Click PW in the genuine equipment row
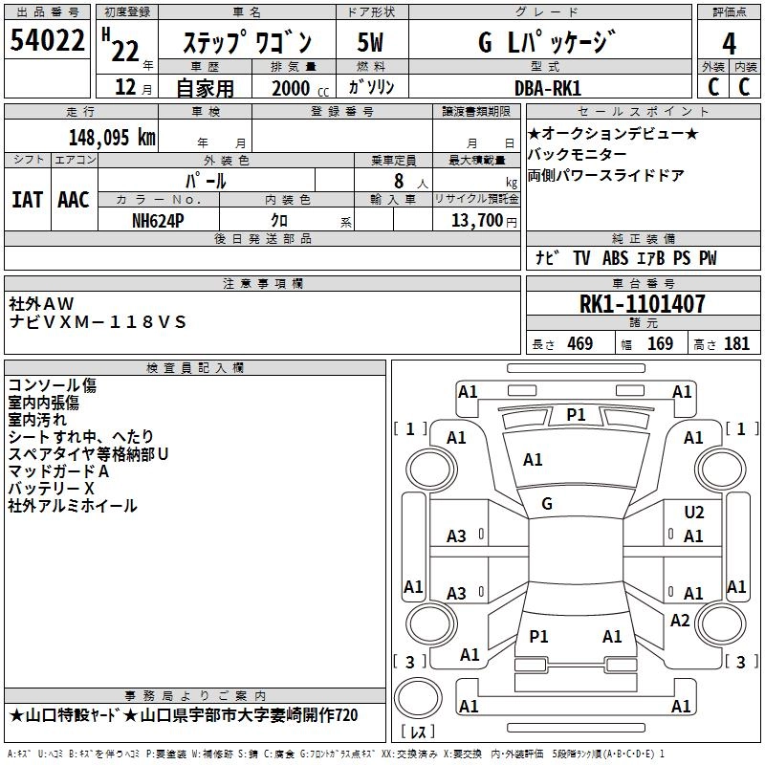The height and width of the screenshot is (765, 765). click(x=708, y=258)
